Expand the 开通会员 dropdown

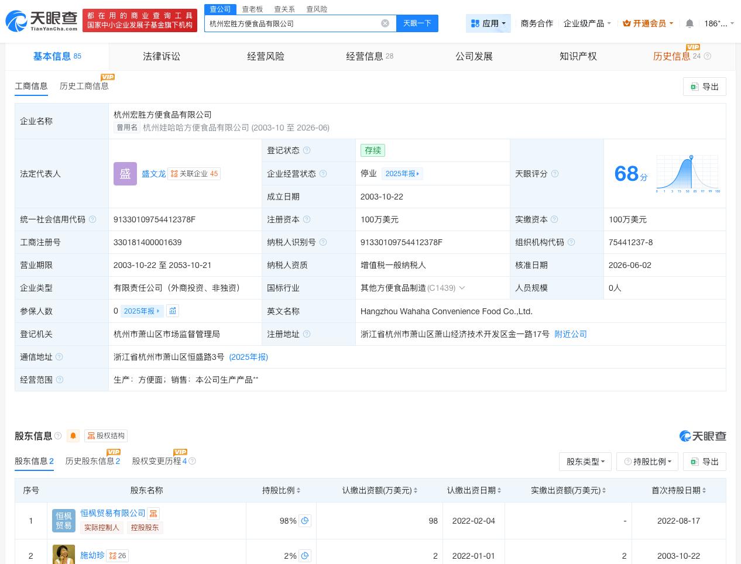coord(648,23)
